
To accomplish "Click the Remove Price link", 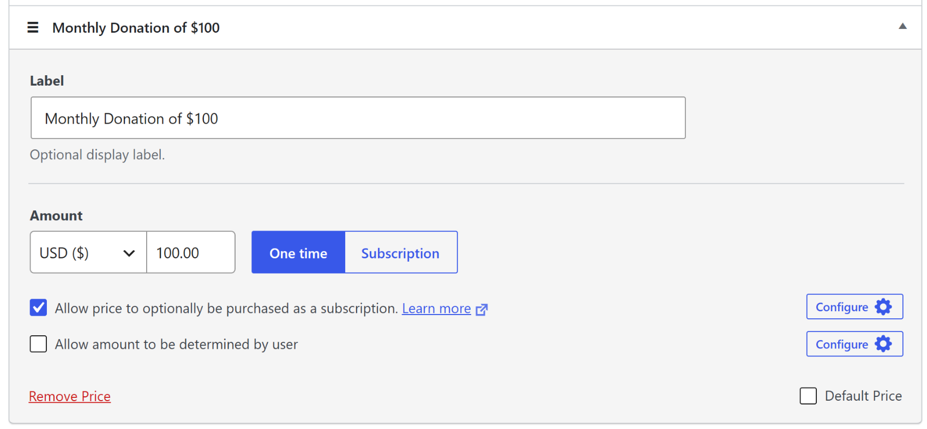I will pyautogui.click(x=70, y=396).
